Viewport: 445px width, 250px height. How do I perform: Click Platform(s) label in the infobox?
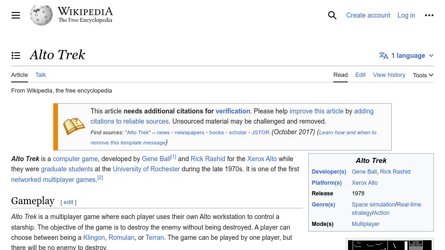pyautogui.click(x=327, y=183)
